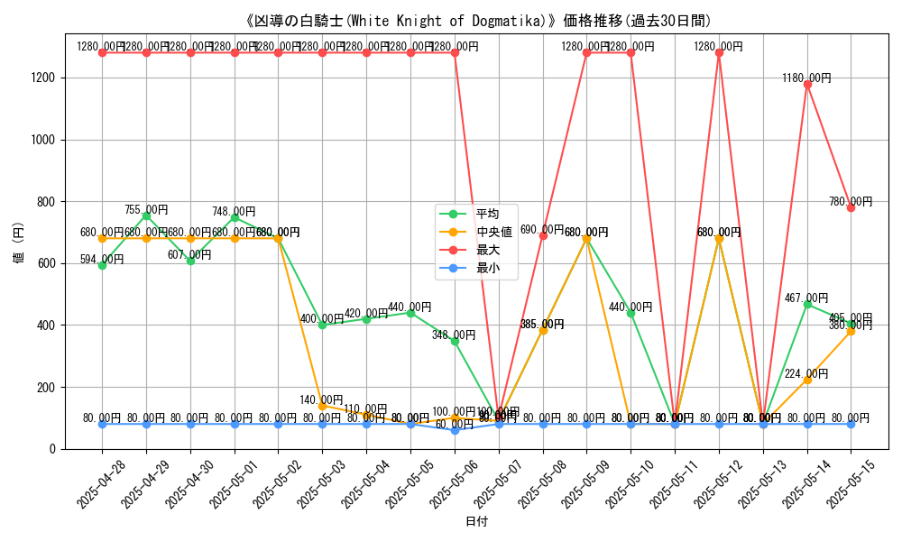
Task: Click x-axis date 2025-05-11
Action: [x=675, y=484]
